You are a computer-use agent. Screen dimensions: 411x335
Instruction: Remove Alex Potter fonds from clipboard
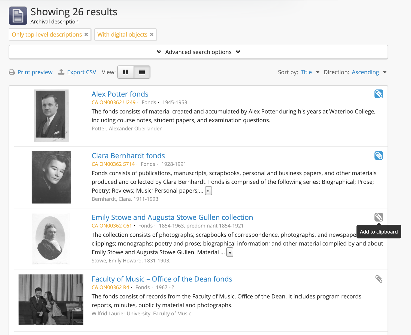coord(379,94)
